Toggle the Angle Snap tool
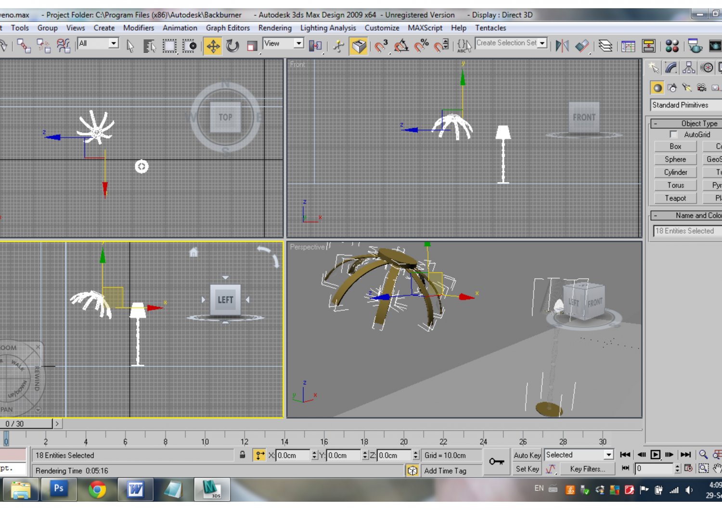The image size is (722, 510). point(400,46)
